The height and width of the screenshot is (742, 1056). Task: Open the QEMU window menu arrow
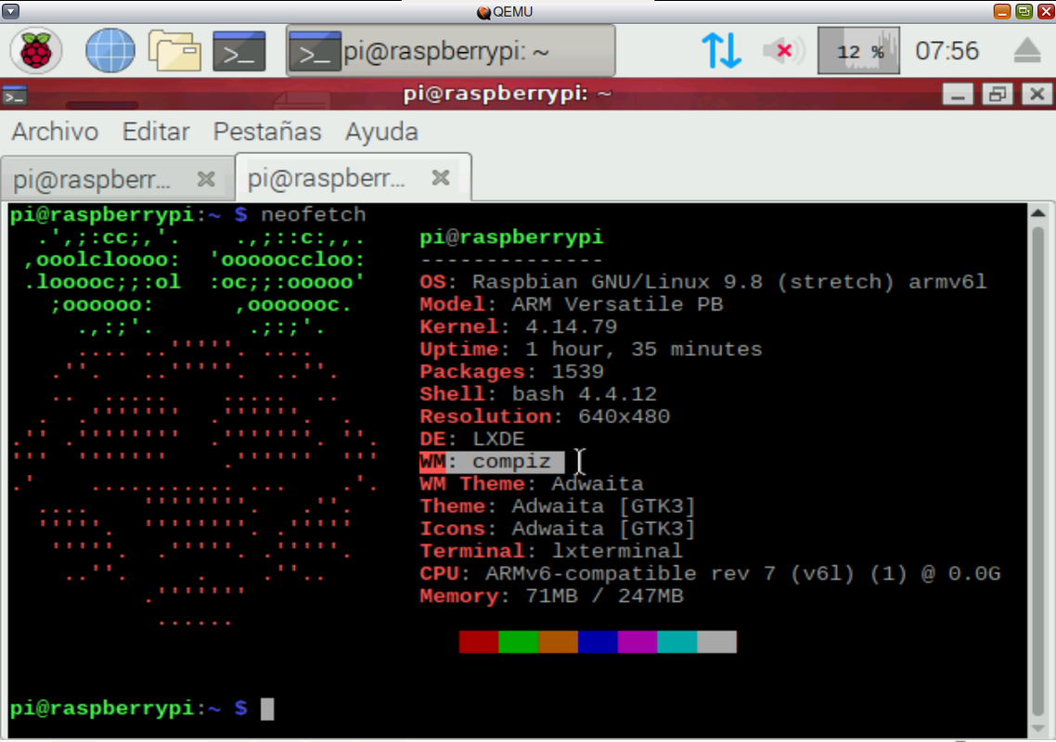(11, 11)
